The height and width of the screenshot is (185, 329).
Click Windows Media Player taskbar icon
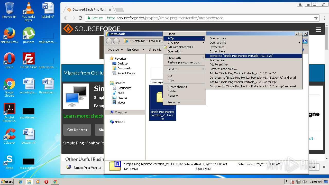tap(38, 182)
